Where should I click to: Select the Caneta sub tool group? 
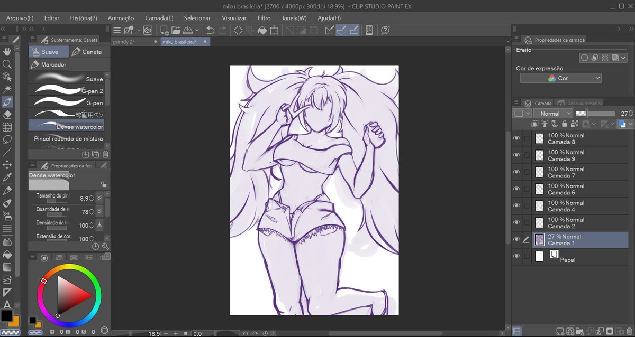coord(89,52)
